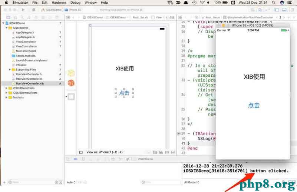Open the iOSXIBDemo scheme selector
Image resolution: width=297 pixels, height=192 pixels.
coord(52,10)
